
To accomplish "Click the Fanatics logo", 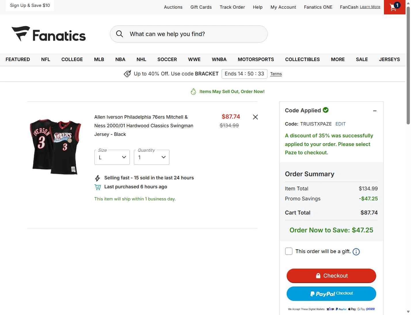I will point(49,34).
